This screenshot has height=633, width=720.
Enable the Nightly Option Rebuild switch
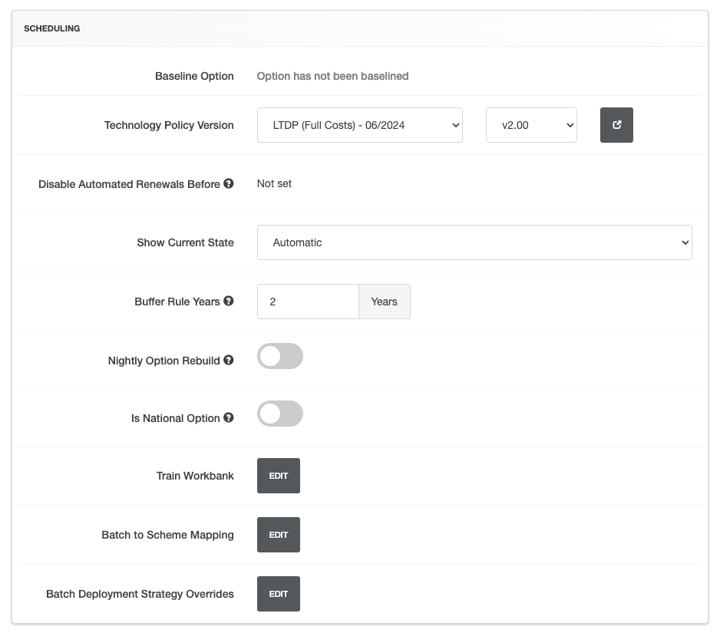[280, 356]
